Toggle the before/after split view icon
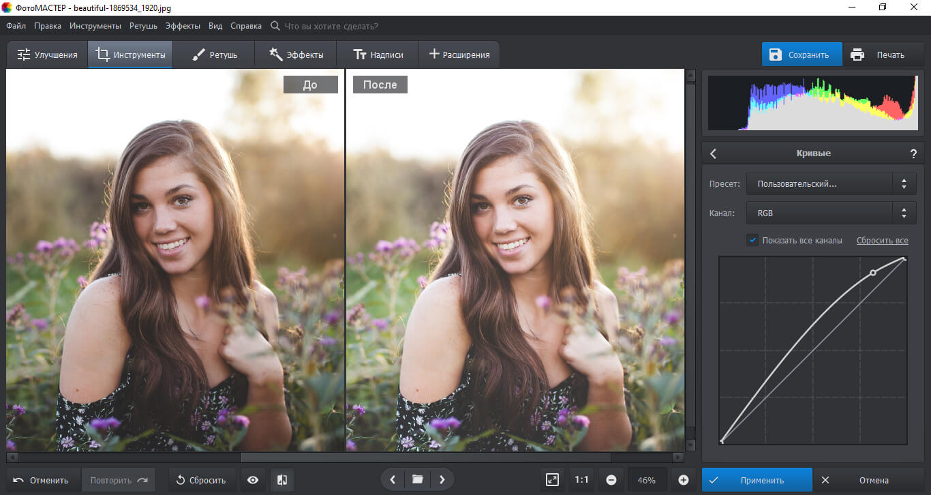Screen dimensions: 931x495 click(282, 480)
